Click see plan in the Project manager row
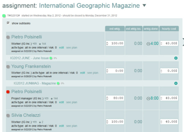184x132 pixels. pyautogui.click(x=72, y=102)
